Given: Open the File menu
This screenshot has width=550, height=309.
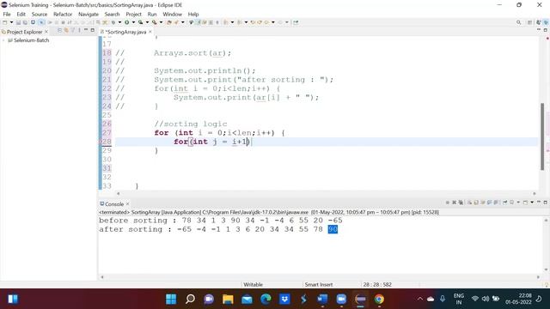Looking at the screenshot, I should (7, 14).
